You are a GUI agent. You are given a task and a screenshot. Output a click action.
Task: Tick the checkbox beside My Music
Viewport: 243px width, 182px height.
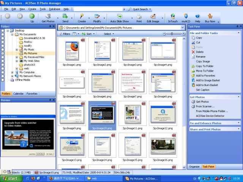click(3, 50)
